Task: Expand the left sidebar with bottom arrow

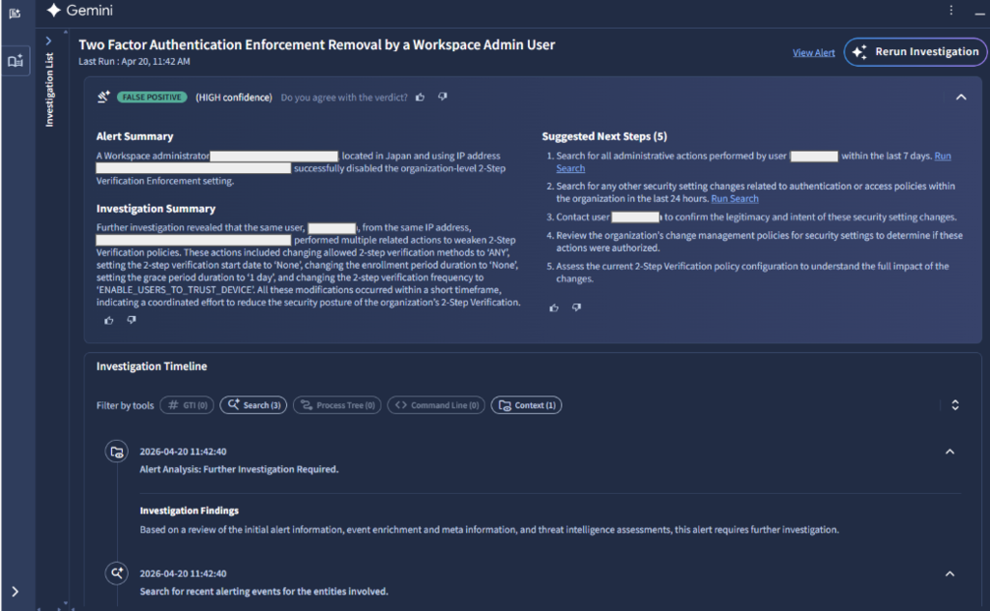Action: click(15, 592)
